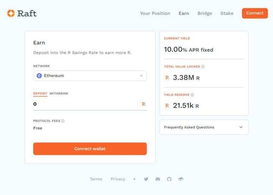273x195 pixels.
Task: Open the Twitter link in footer
Action: point(146,179)
